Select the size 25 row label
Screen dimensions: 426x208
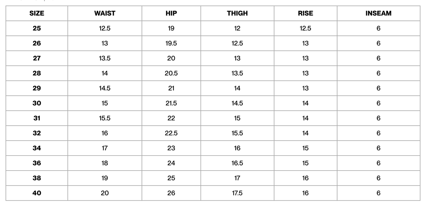[37, 28]
